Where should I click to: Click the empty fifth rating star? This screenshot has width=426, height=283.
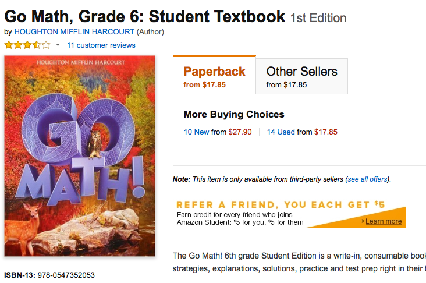[47, 45]
